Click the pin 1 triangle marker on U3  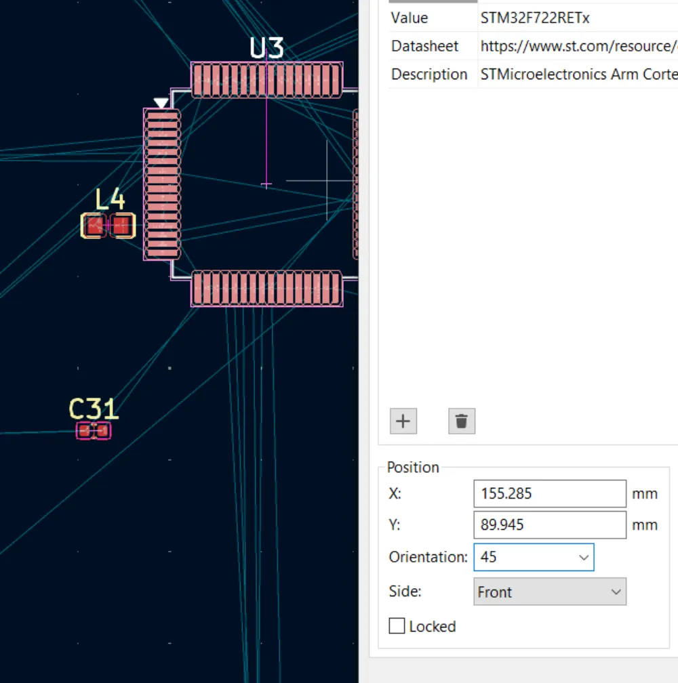tap(161, 103)
